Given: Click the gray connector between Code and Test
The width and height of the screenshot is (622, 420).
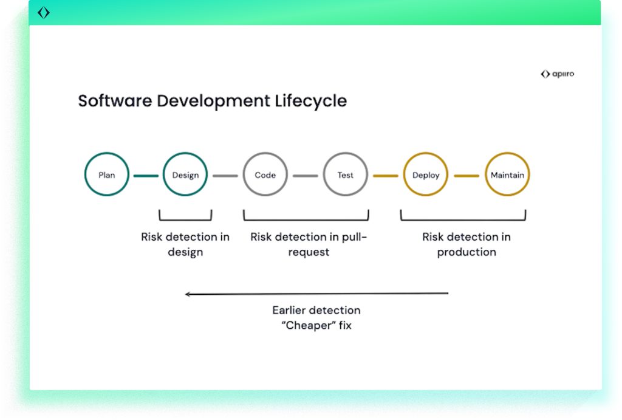Looking at the screenshot, I should click(305, 176).
